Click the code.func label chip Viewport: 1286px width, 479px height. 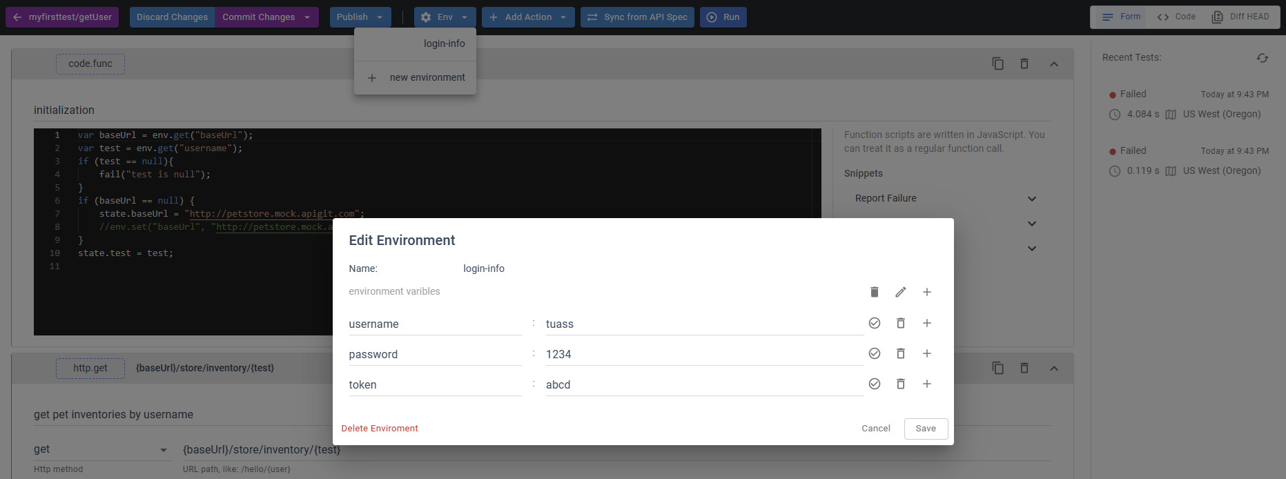(90, 63)
